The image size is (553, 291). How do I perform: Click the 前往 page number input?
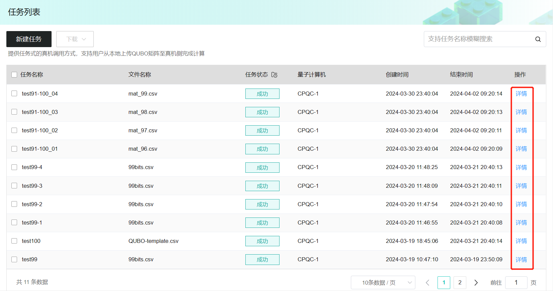pos(516,283)
